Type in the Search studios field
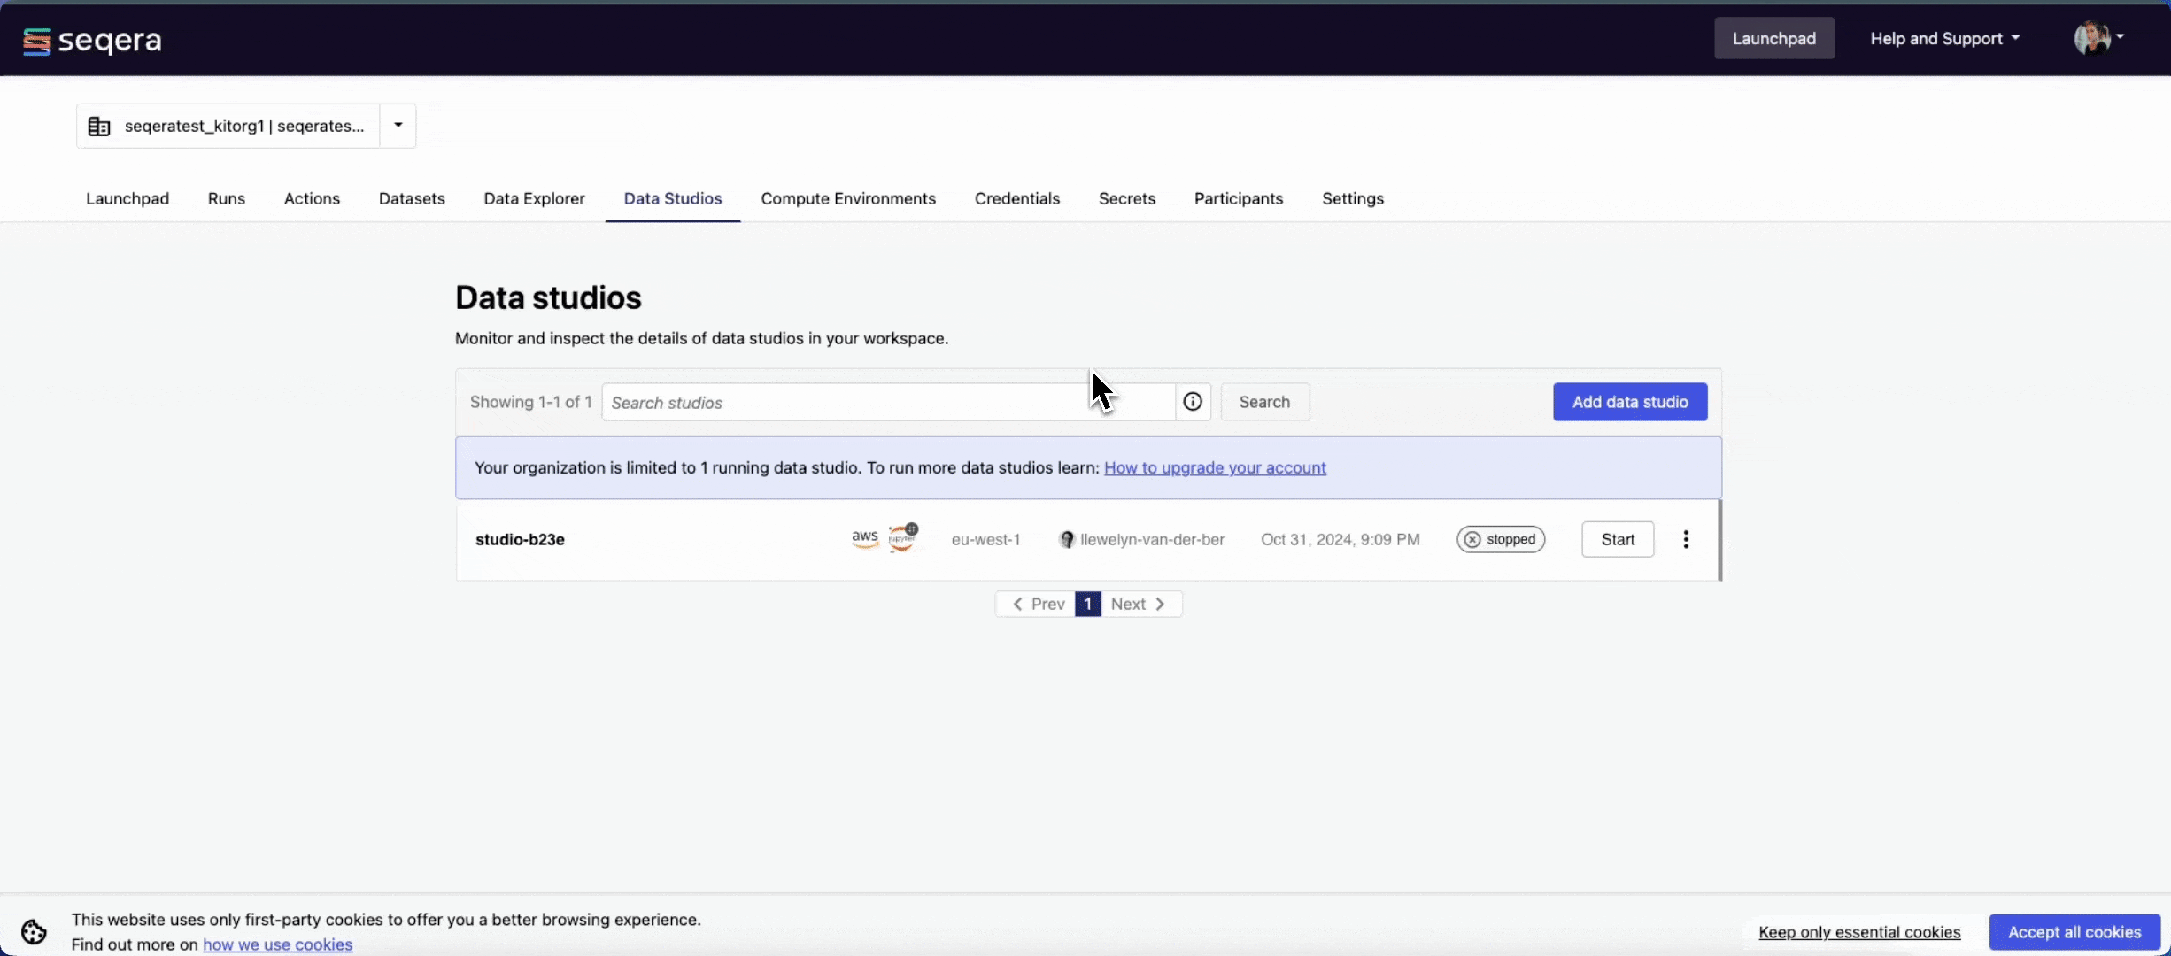Screen dimensions: 2171x956 point(885,402)
